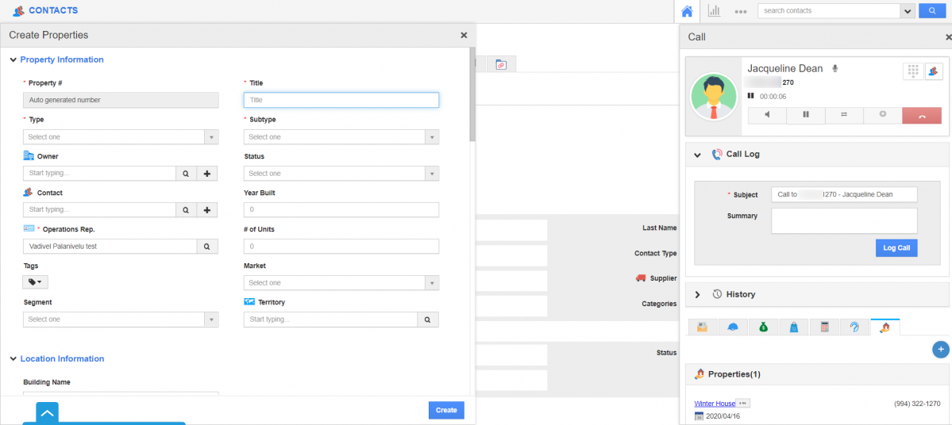Add a new contact with plus button
This screenshot has width=952, height=425.
[x=206, y=210]
